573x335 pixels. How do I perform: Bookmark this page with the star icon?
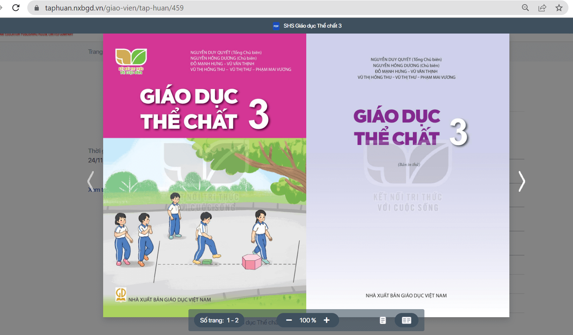pos(559,8)
